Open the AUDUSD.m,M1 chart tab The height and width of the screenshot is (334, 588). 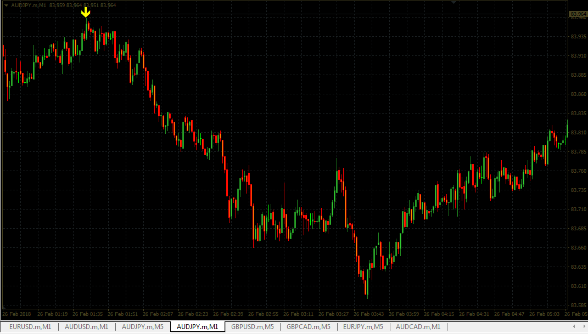pos(87,327)
